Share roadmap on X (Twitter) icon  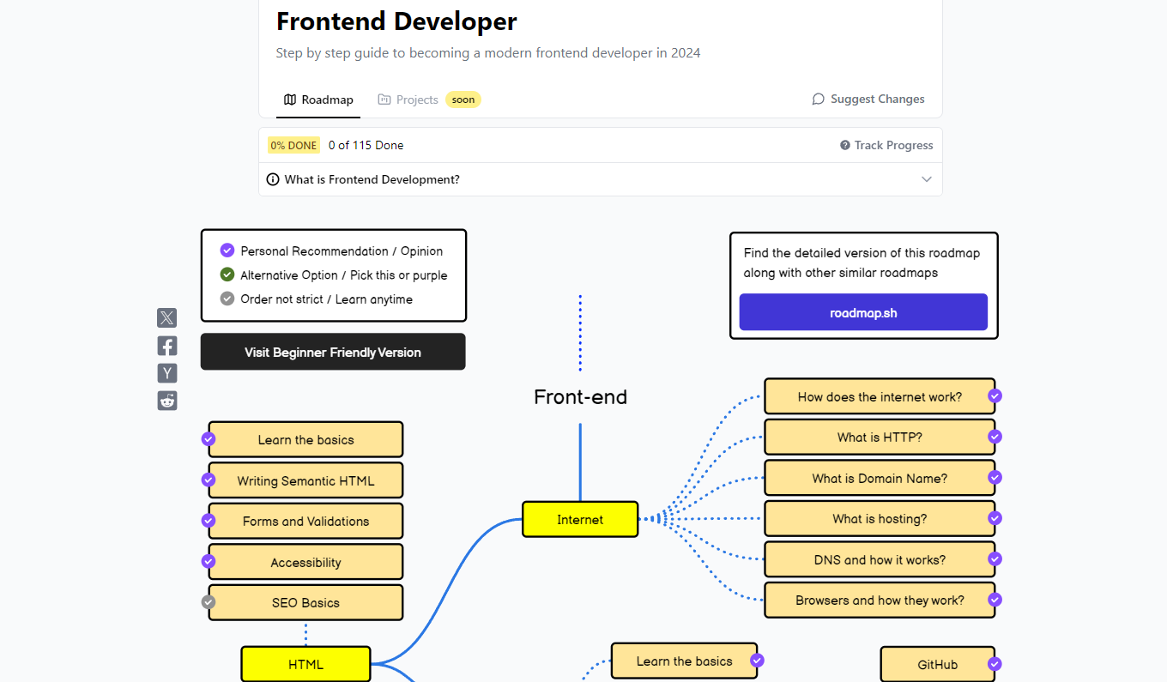[167, 318]
